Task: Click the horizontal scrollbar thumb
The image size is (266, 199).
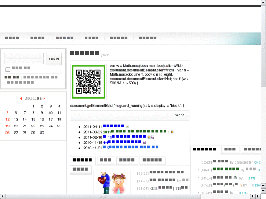Action: [x=103, y=196]
